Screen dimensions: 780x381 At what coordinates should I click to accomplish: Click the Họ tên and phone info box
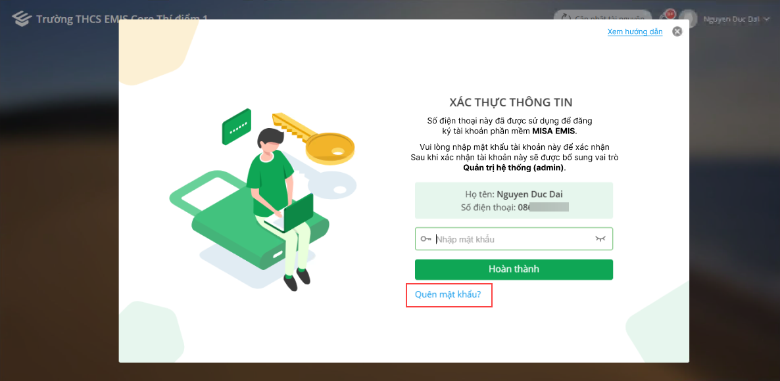click(514, 200)
